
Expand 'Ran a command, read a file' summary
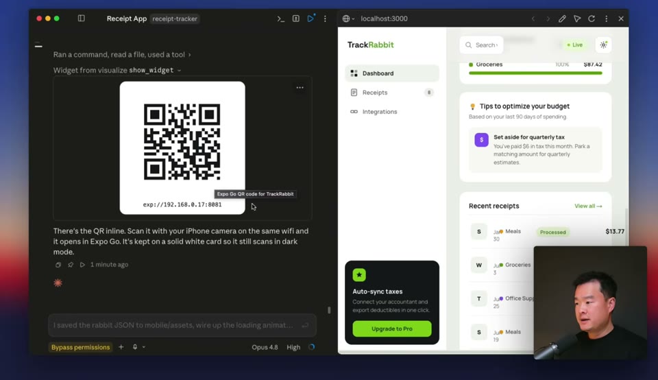[122, 55]
